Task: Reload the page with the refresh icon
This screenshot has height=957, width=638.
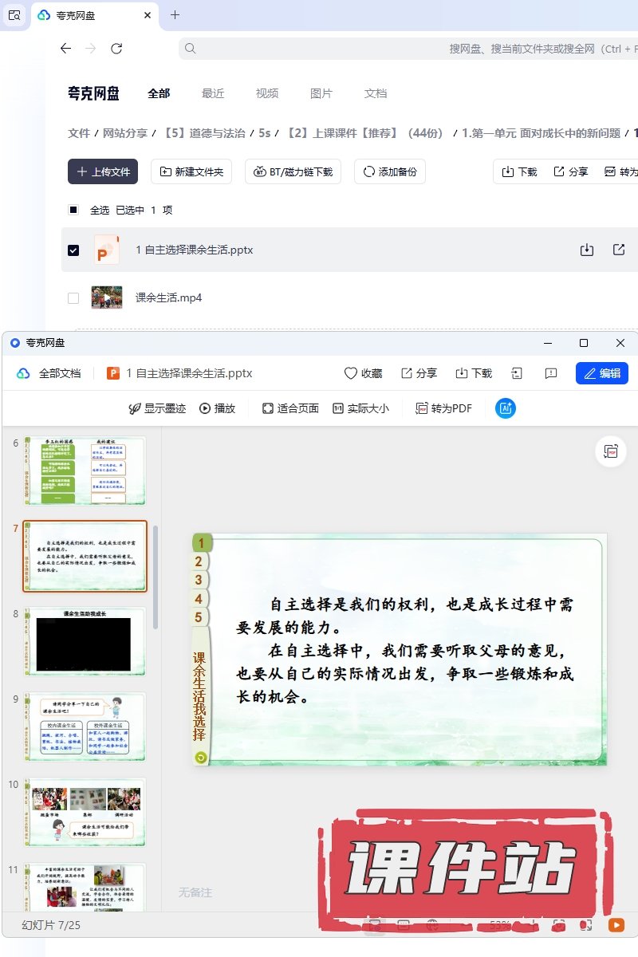Action: pos(116,49)
